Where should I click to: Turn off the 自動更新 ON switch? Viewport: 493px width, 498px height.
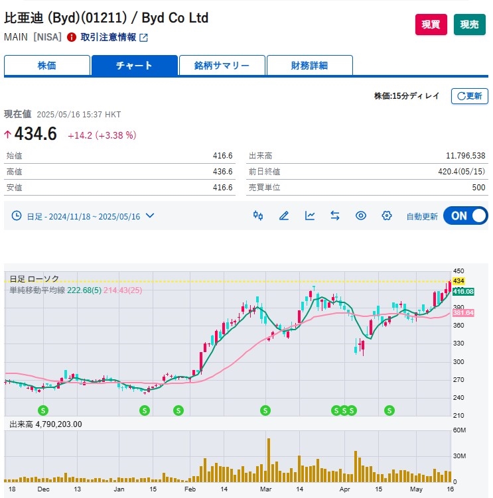(466, 216)
